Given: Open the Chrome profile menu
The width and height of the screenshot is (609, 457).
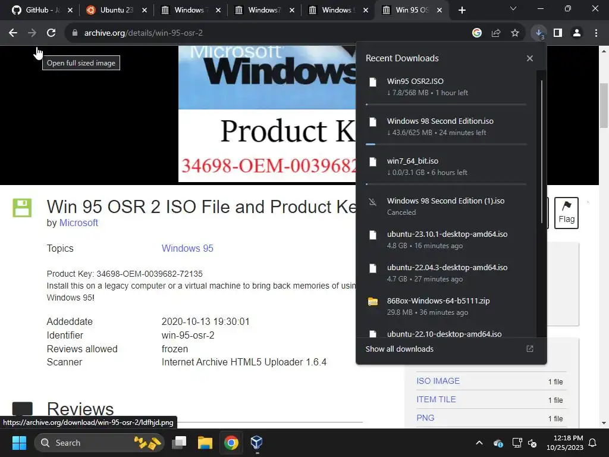Looking at the screenshot, I should (x=577, y=33).
